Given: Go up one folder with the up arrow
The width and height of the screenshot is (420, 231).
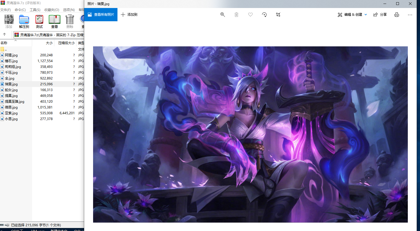Looking at the screenshot, I should tap(4, 34).
